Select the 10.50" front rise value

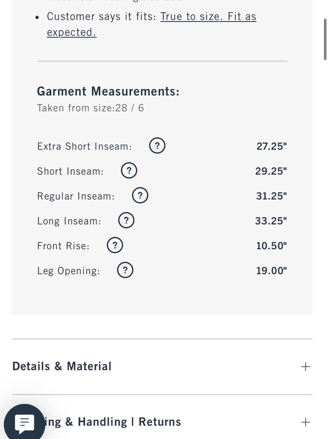tap(272, 246)
